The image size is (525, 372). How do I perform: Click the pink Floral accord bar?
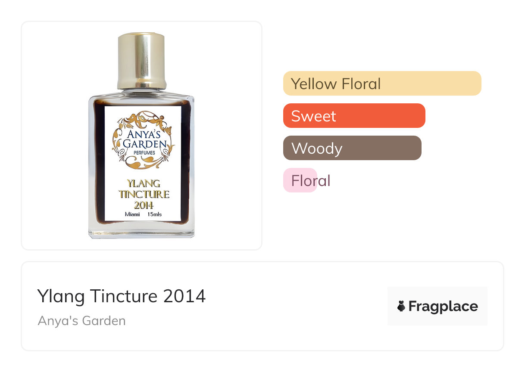[300, 180]
